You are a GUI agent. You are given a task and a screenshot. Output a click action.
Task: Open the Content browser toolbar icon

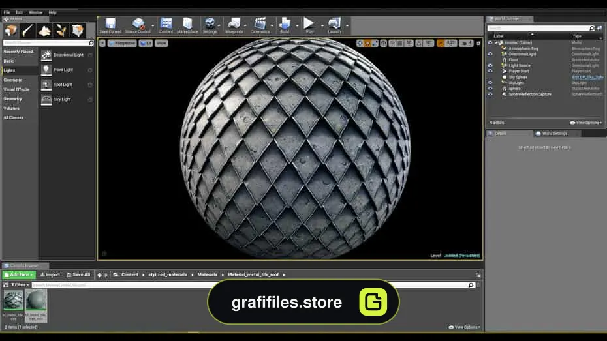166,25
